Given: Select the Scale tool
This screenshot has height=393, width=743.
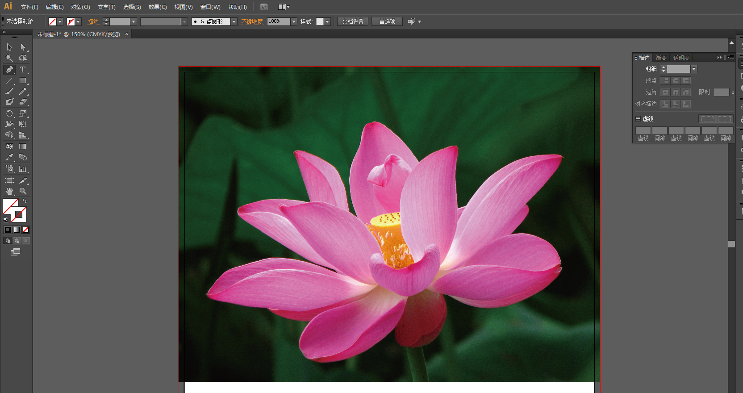Looking at the screenshot, I should click(x=23, y=113).
